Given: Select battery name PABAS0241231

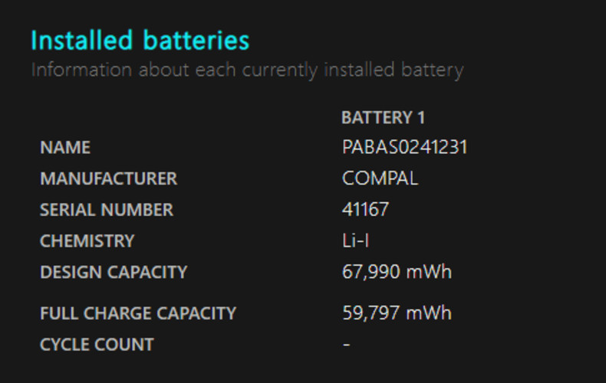Looking at the screenshot, I should [x=405, y=147].
